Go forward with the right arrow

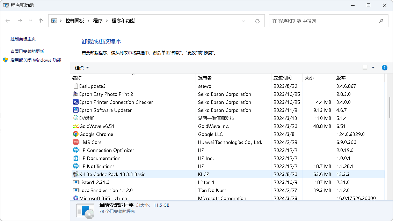[x=20, y=21]
